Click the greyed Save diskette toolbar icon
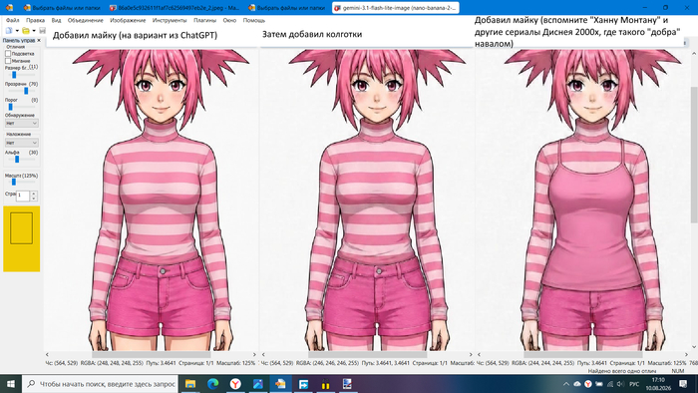698x393 pixels. tap(42, 30)
